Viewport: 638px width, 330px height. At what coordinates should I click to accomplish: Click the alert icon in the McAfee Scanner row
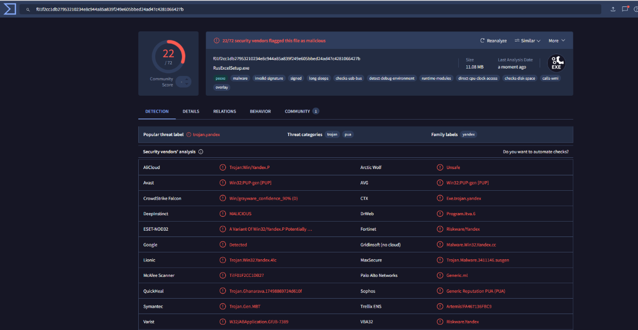[223, 276]
